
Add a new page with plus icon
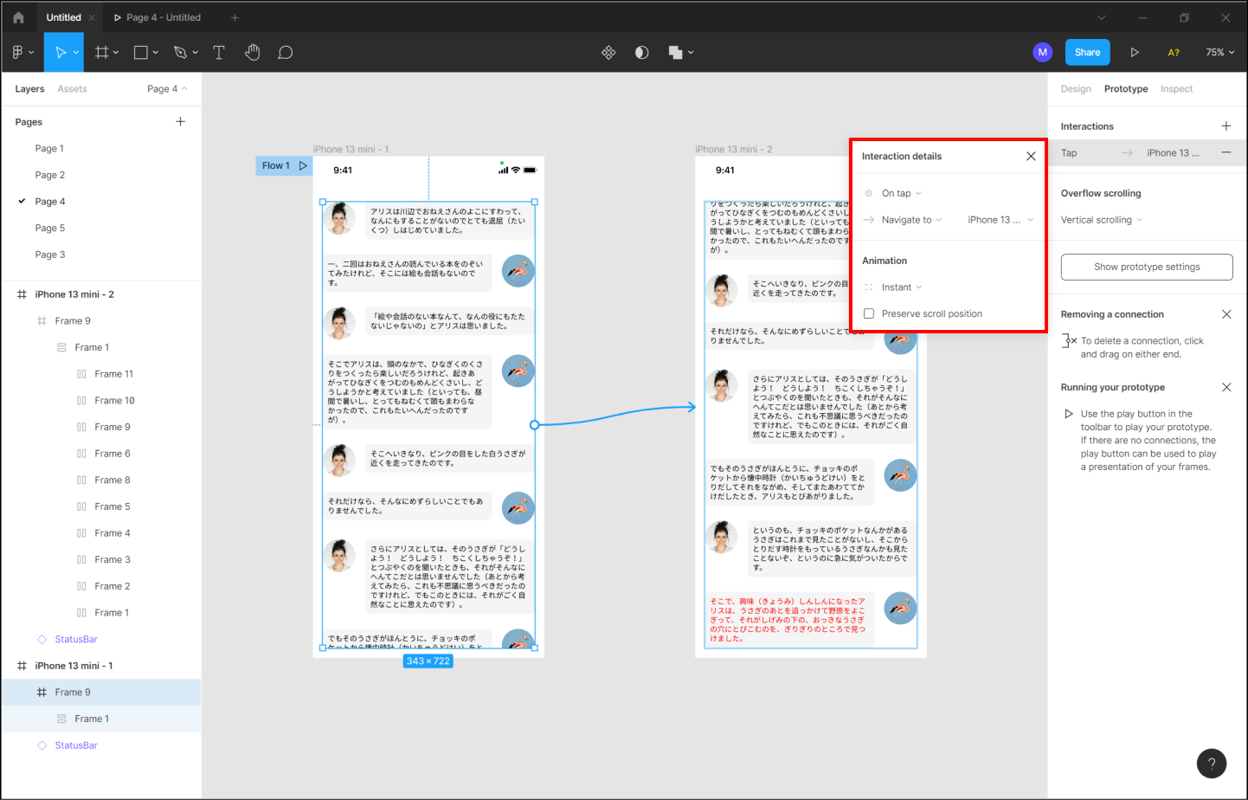(180, 122)
